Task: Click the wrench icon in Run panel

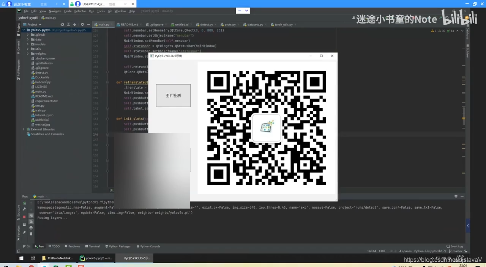Action: click(24, 209)
